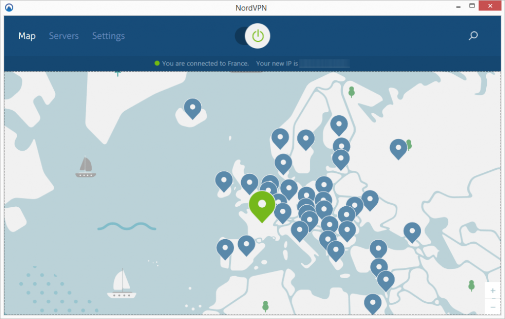
Task: Open the Settings tab
Action: (108, 36)
